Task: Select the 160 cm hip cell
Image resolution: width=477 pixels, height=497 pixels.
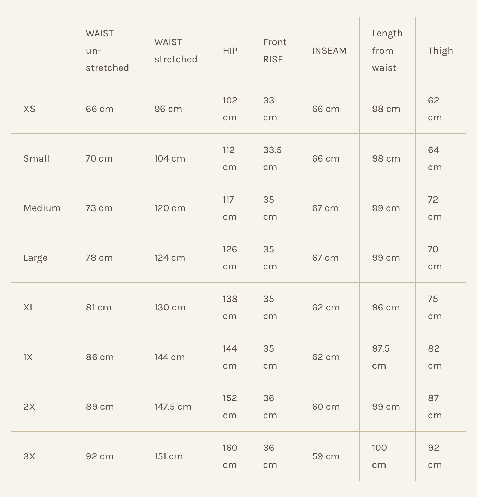Action: point(230,456)
